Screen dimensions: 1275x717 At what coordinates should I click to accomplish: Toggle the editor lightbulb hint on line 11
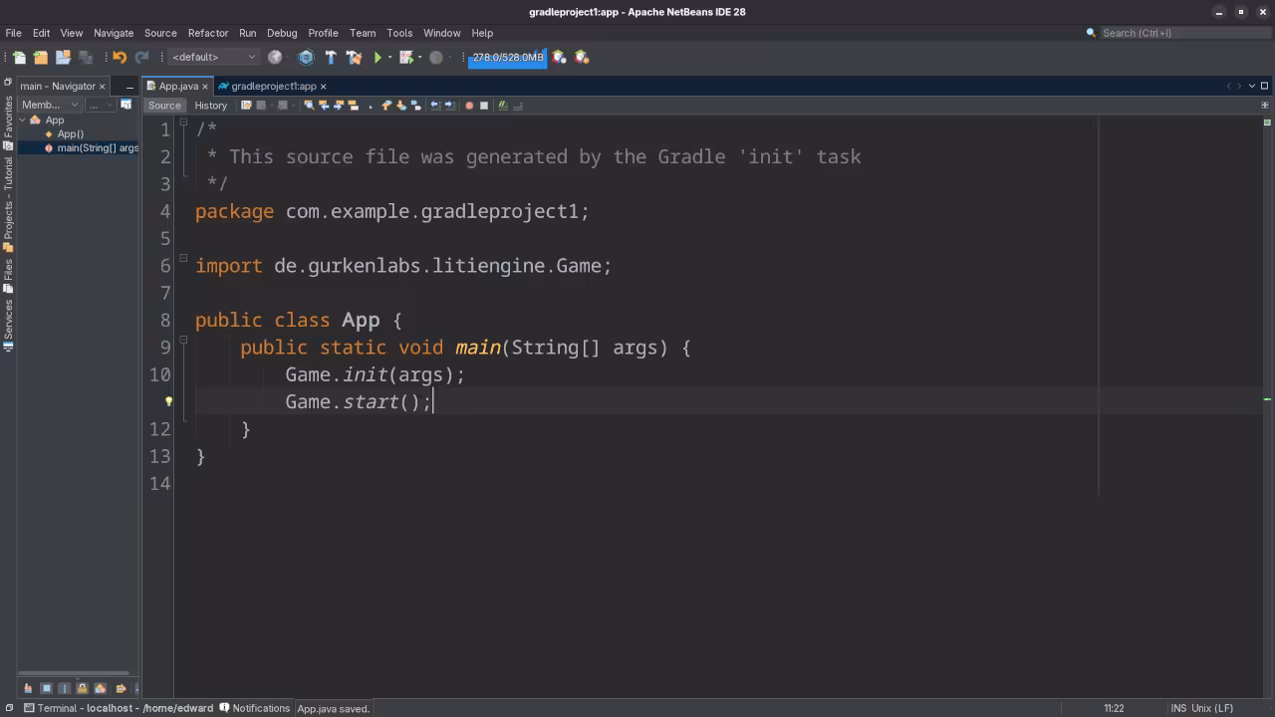167,400
